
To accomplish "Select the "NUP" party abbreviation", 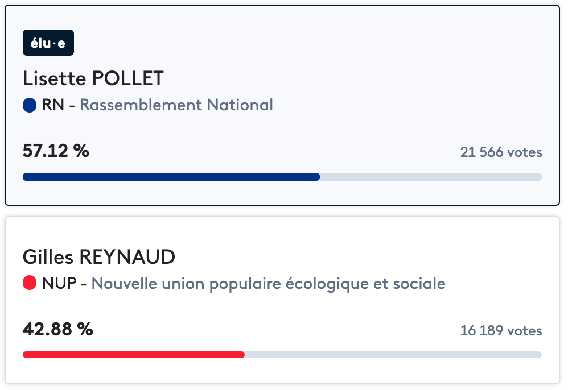I will [59, 283].
